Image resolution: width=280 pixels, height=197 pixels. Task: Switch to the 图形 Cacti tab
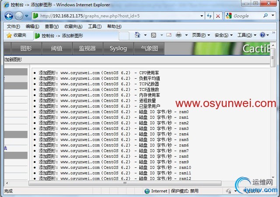[26, 48]
